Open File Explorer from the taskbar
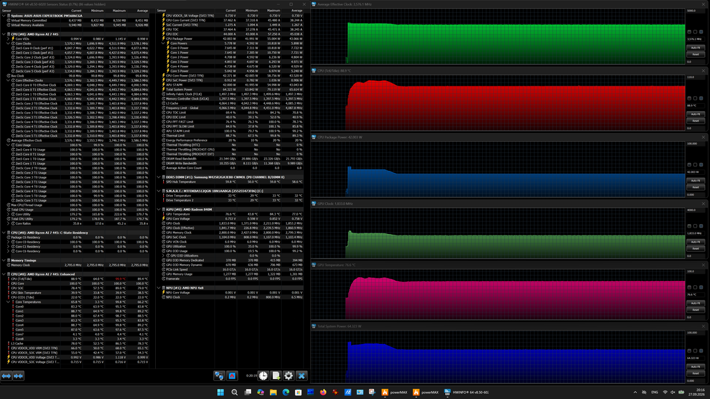 click(x=273, y=392)
